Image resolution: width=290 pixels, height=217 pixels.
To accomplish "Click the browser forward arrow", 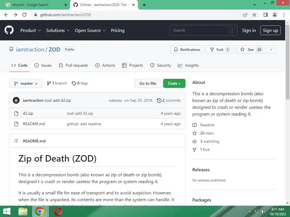I will [15, 15].
